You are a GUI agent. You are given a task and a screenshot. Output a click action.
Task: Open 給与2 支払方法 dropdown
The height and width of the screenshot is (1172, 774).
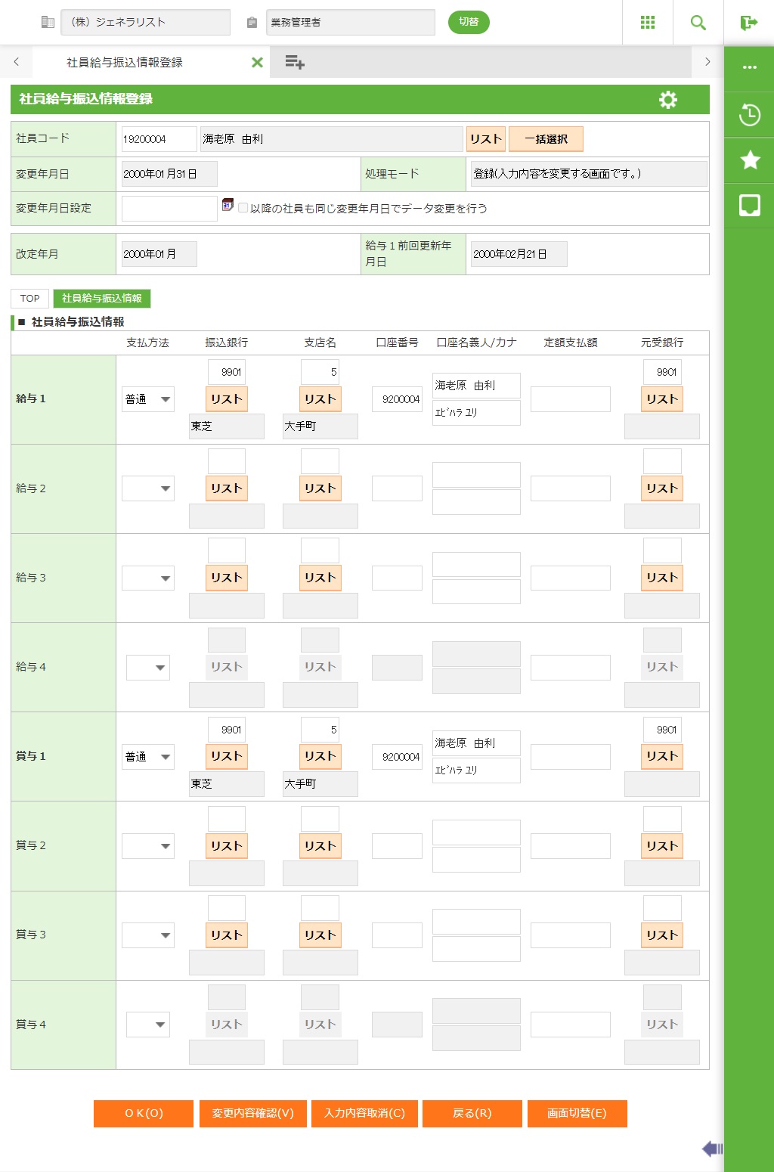pos(148,488)
